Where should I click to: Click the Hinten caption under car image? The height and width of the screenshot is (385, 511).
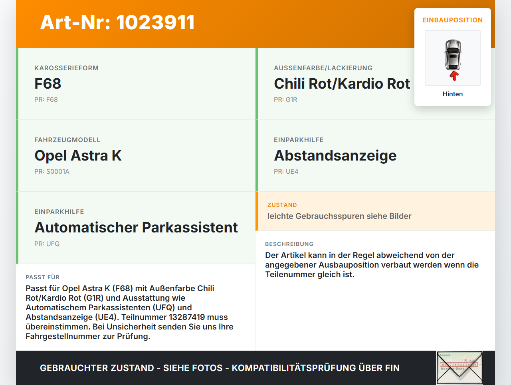coord(453,94)
